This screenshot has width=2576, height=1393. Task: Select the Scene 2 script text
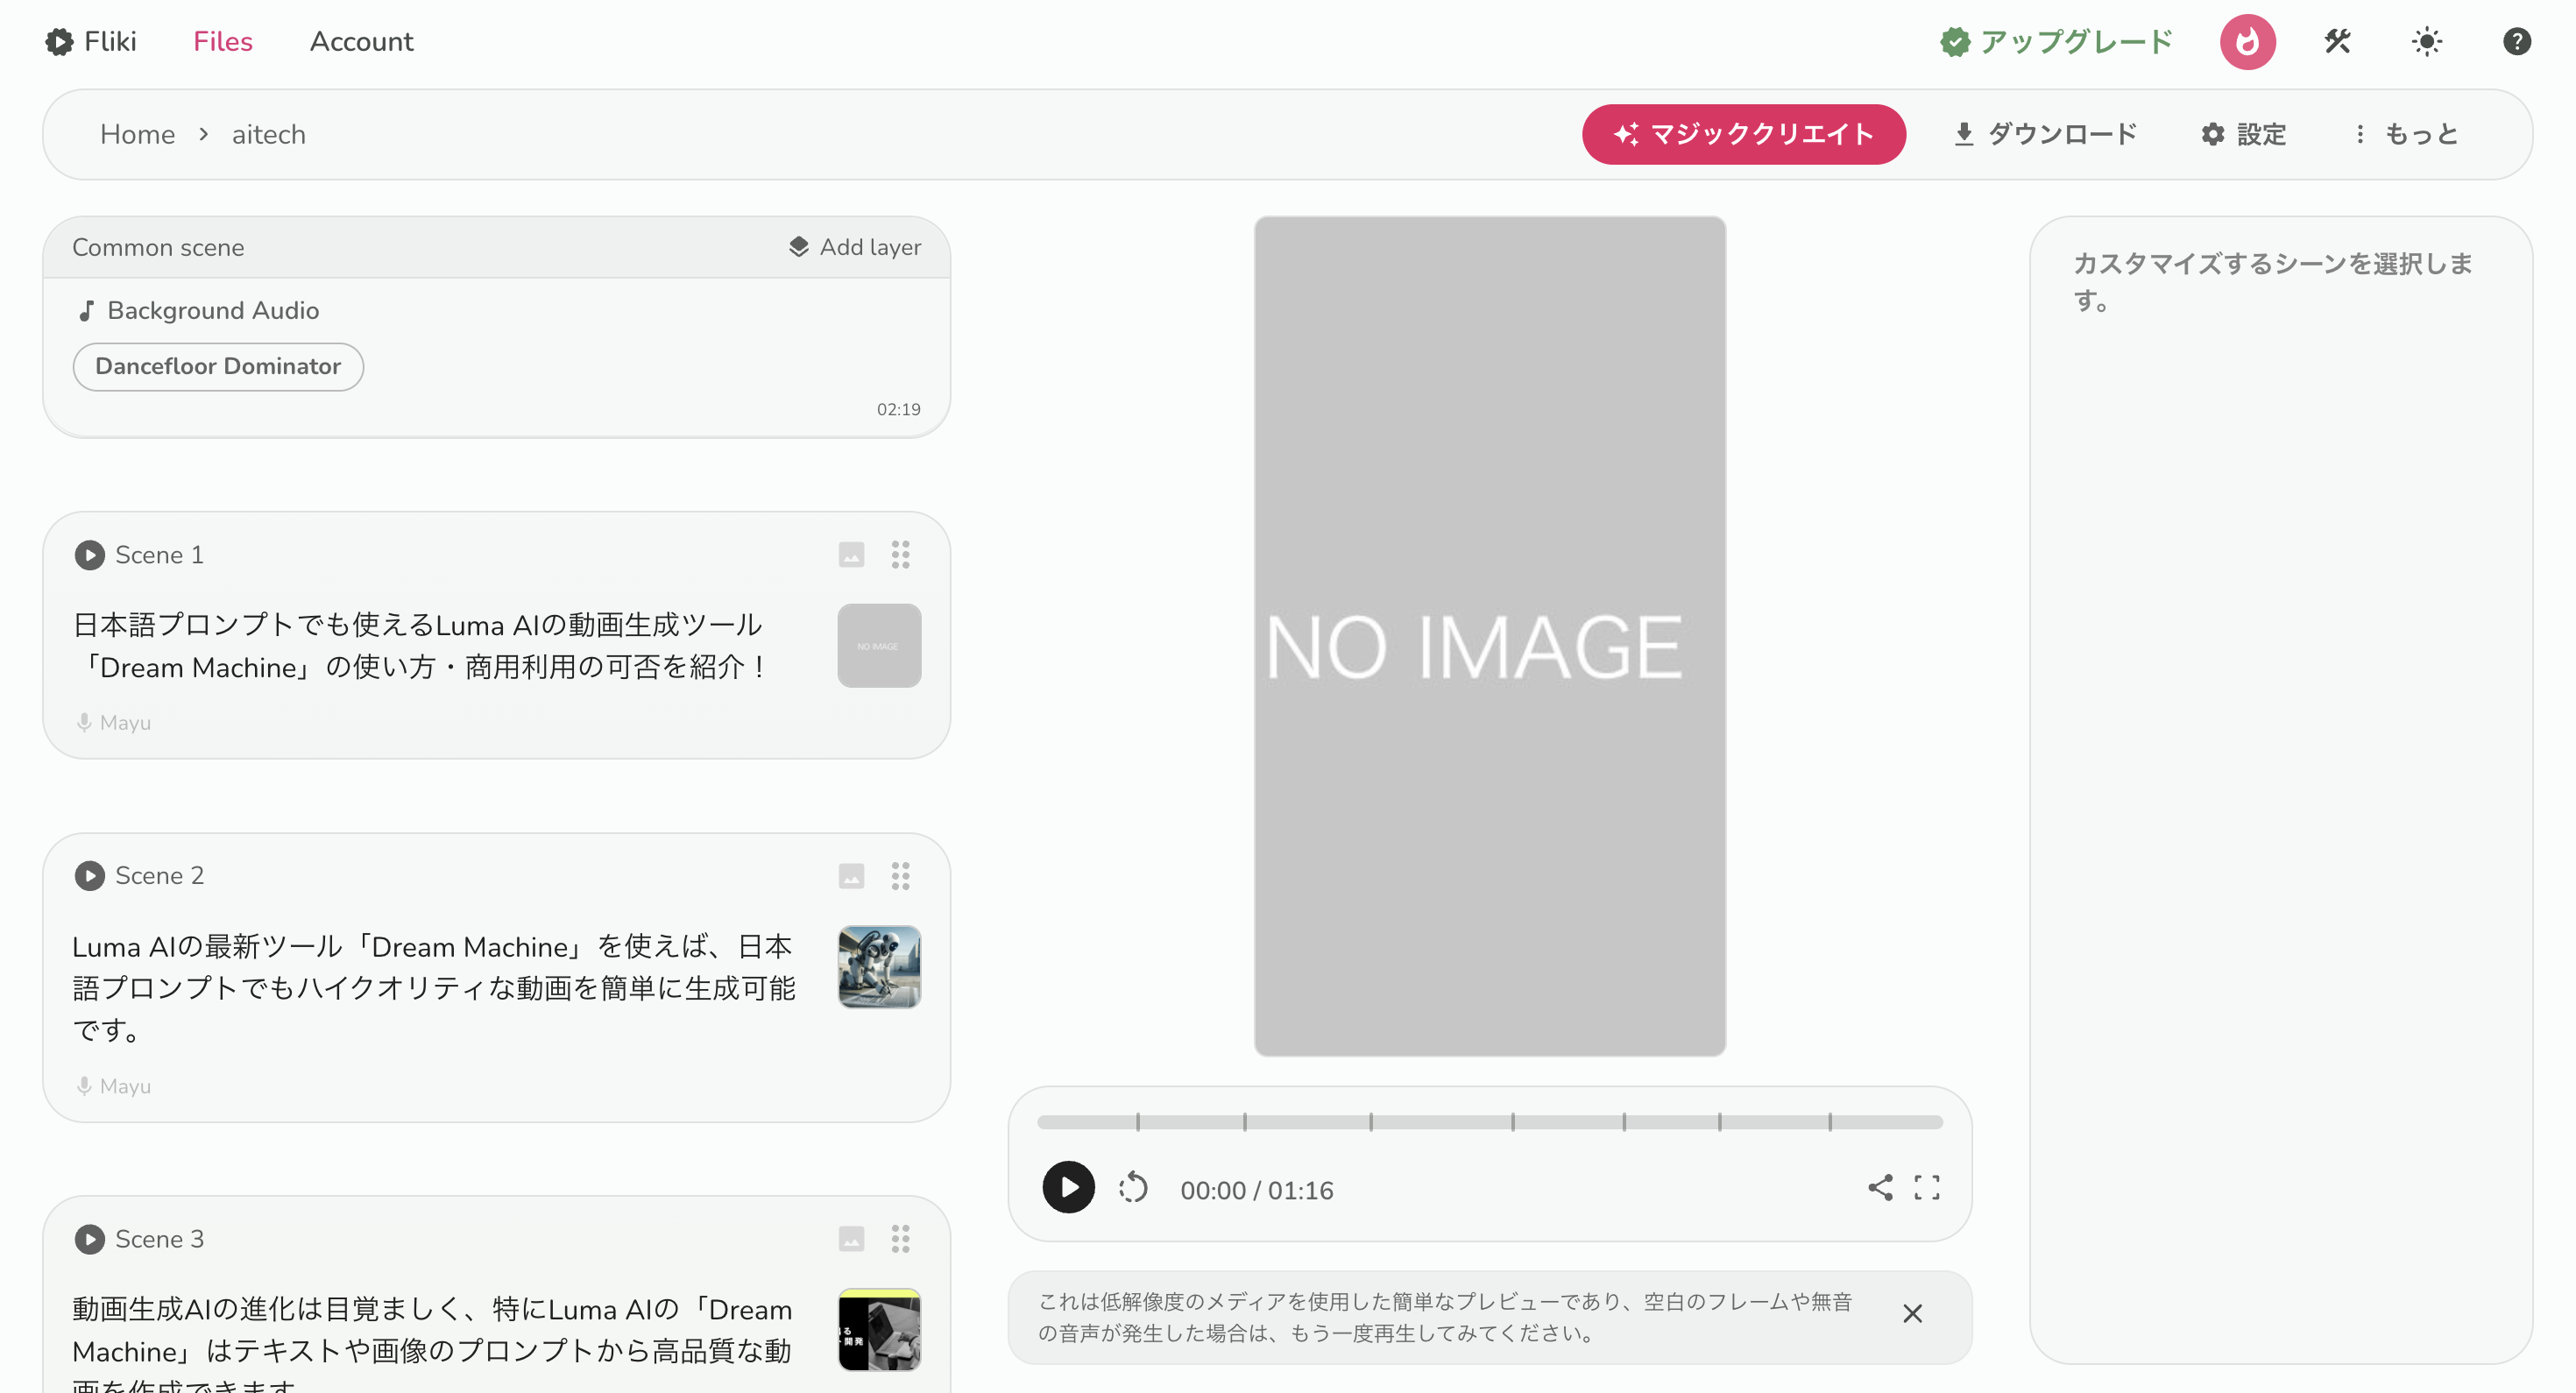(434, 987)
